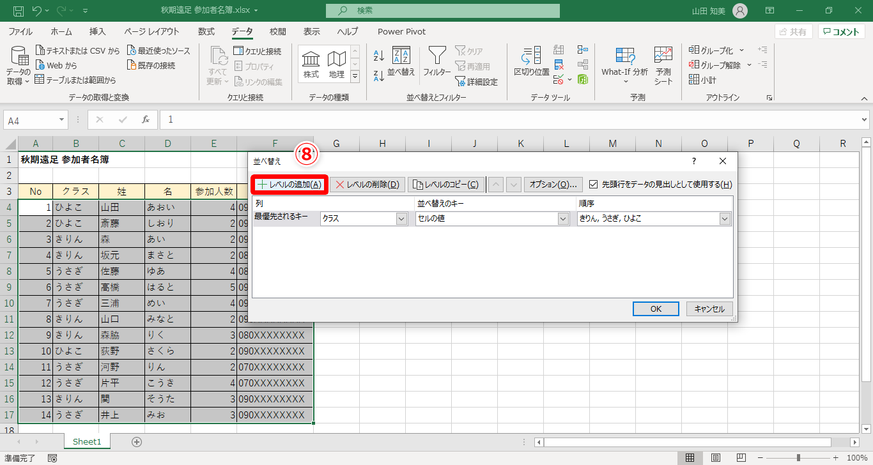This screenshot has height=465, width=873.
Task: Launch 区切り位置 text to columns
Action: click(x=532, y=62)
